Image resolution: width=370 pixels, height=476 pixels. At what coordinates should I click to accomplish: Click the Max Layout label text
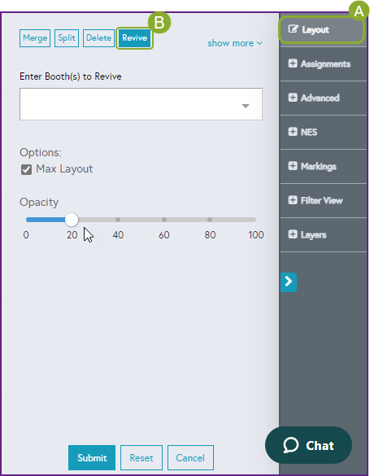click(x=64, y=168)
